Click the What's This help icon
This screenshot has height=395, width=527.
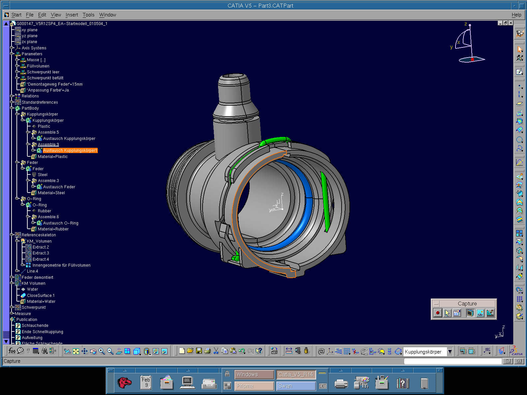pyautogui.click(x=259, y=351)
